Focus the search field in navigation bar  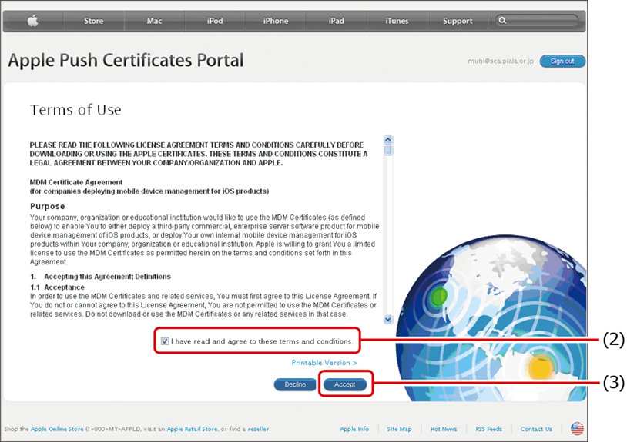click(x=537, y=20)
